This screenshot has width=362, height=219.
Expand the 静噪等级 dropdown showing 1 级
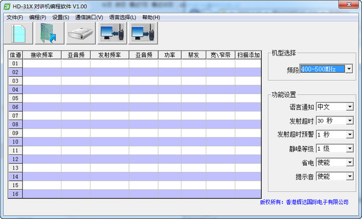pos(350,148)
